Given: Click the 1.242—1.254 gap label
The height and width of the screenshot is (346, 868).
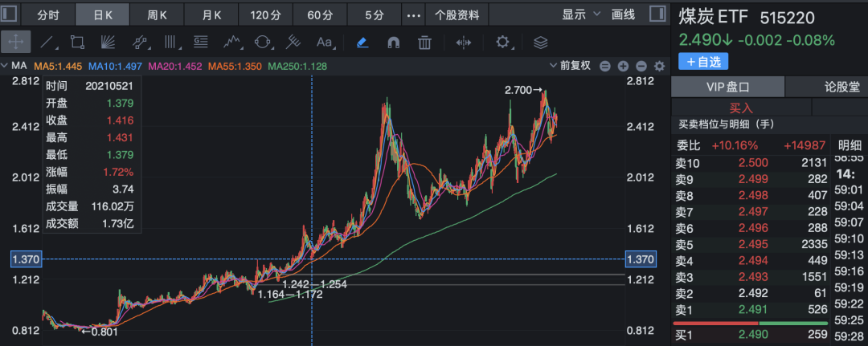Looking at the screenshot, I should pyautogui.click(x=314, y=284).
